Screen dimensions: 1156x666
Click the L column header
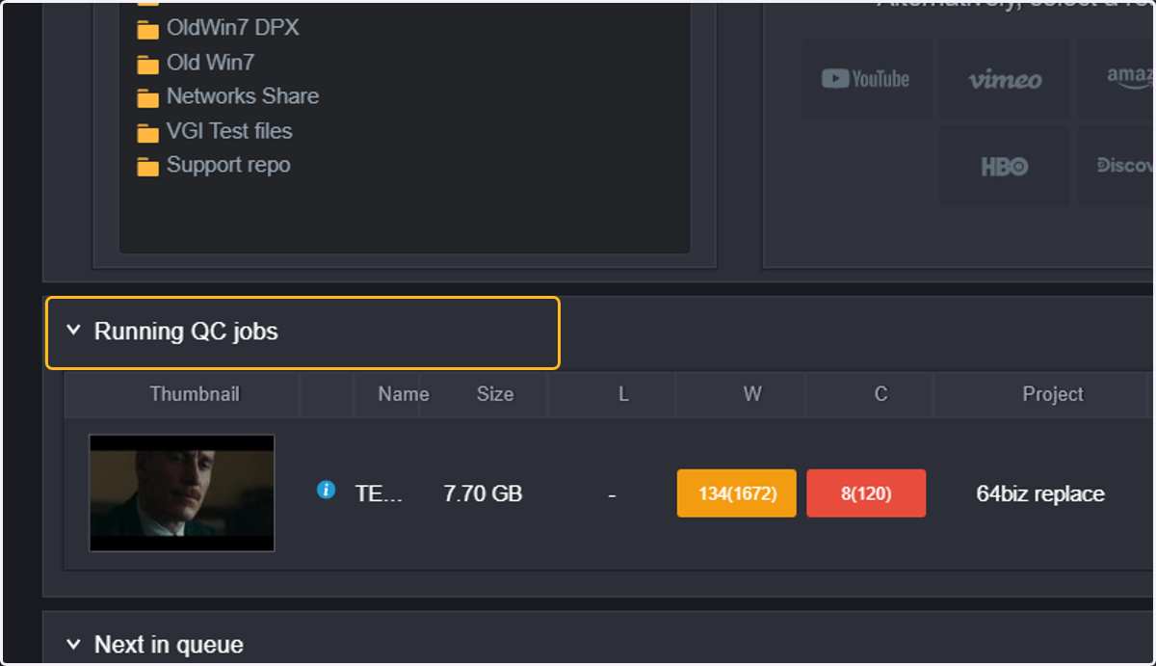(623, 394)
